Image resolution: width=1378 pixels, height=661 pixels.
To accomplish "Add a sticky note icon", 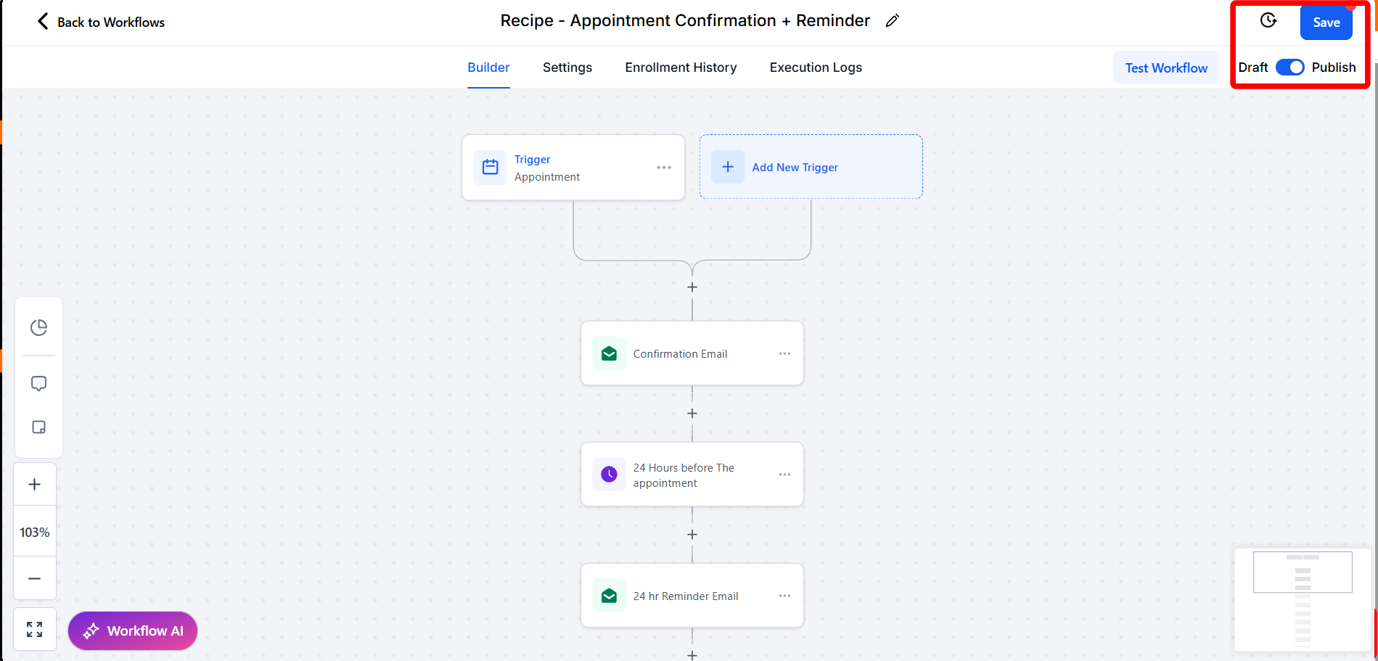I will (38, 427).
